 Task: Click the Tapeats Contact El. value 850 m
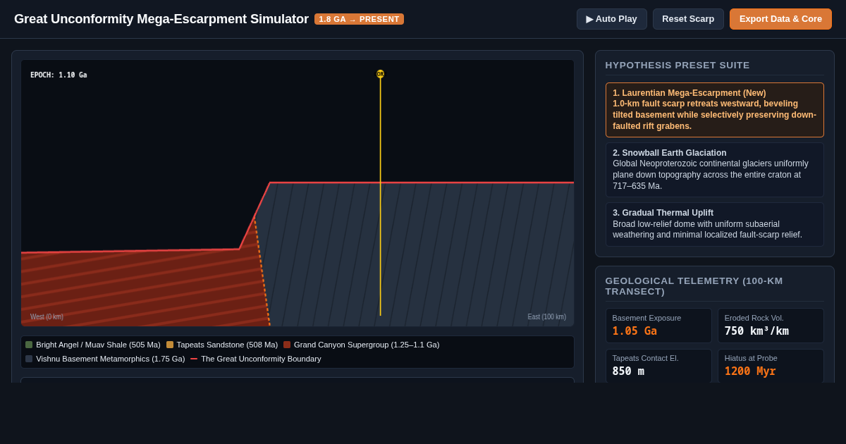pyautogui.click(x=628, y=371)
